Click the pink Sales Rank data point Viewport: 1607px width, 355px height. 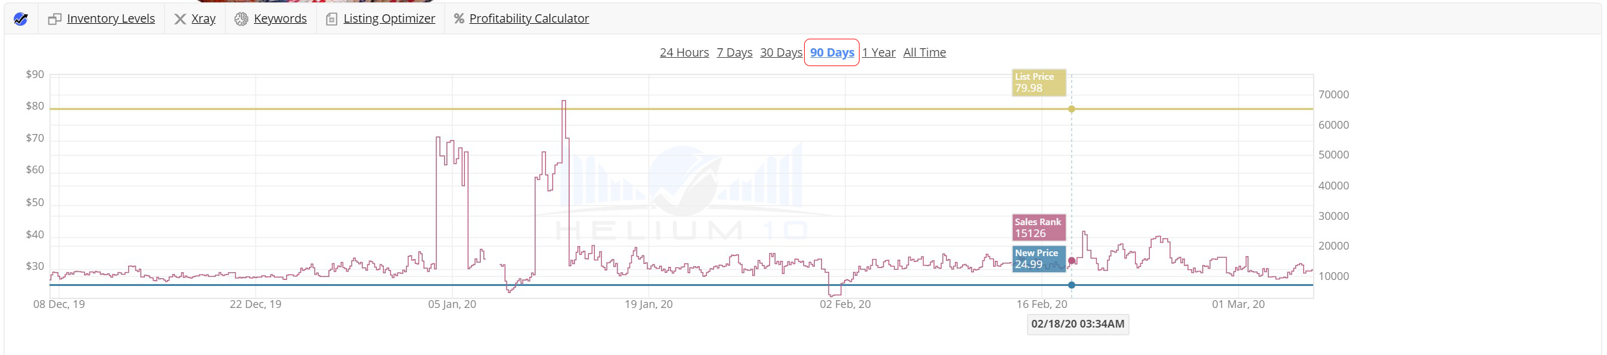click(1072, 261)
